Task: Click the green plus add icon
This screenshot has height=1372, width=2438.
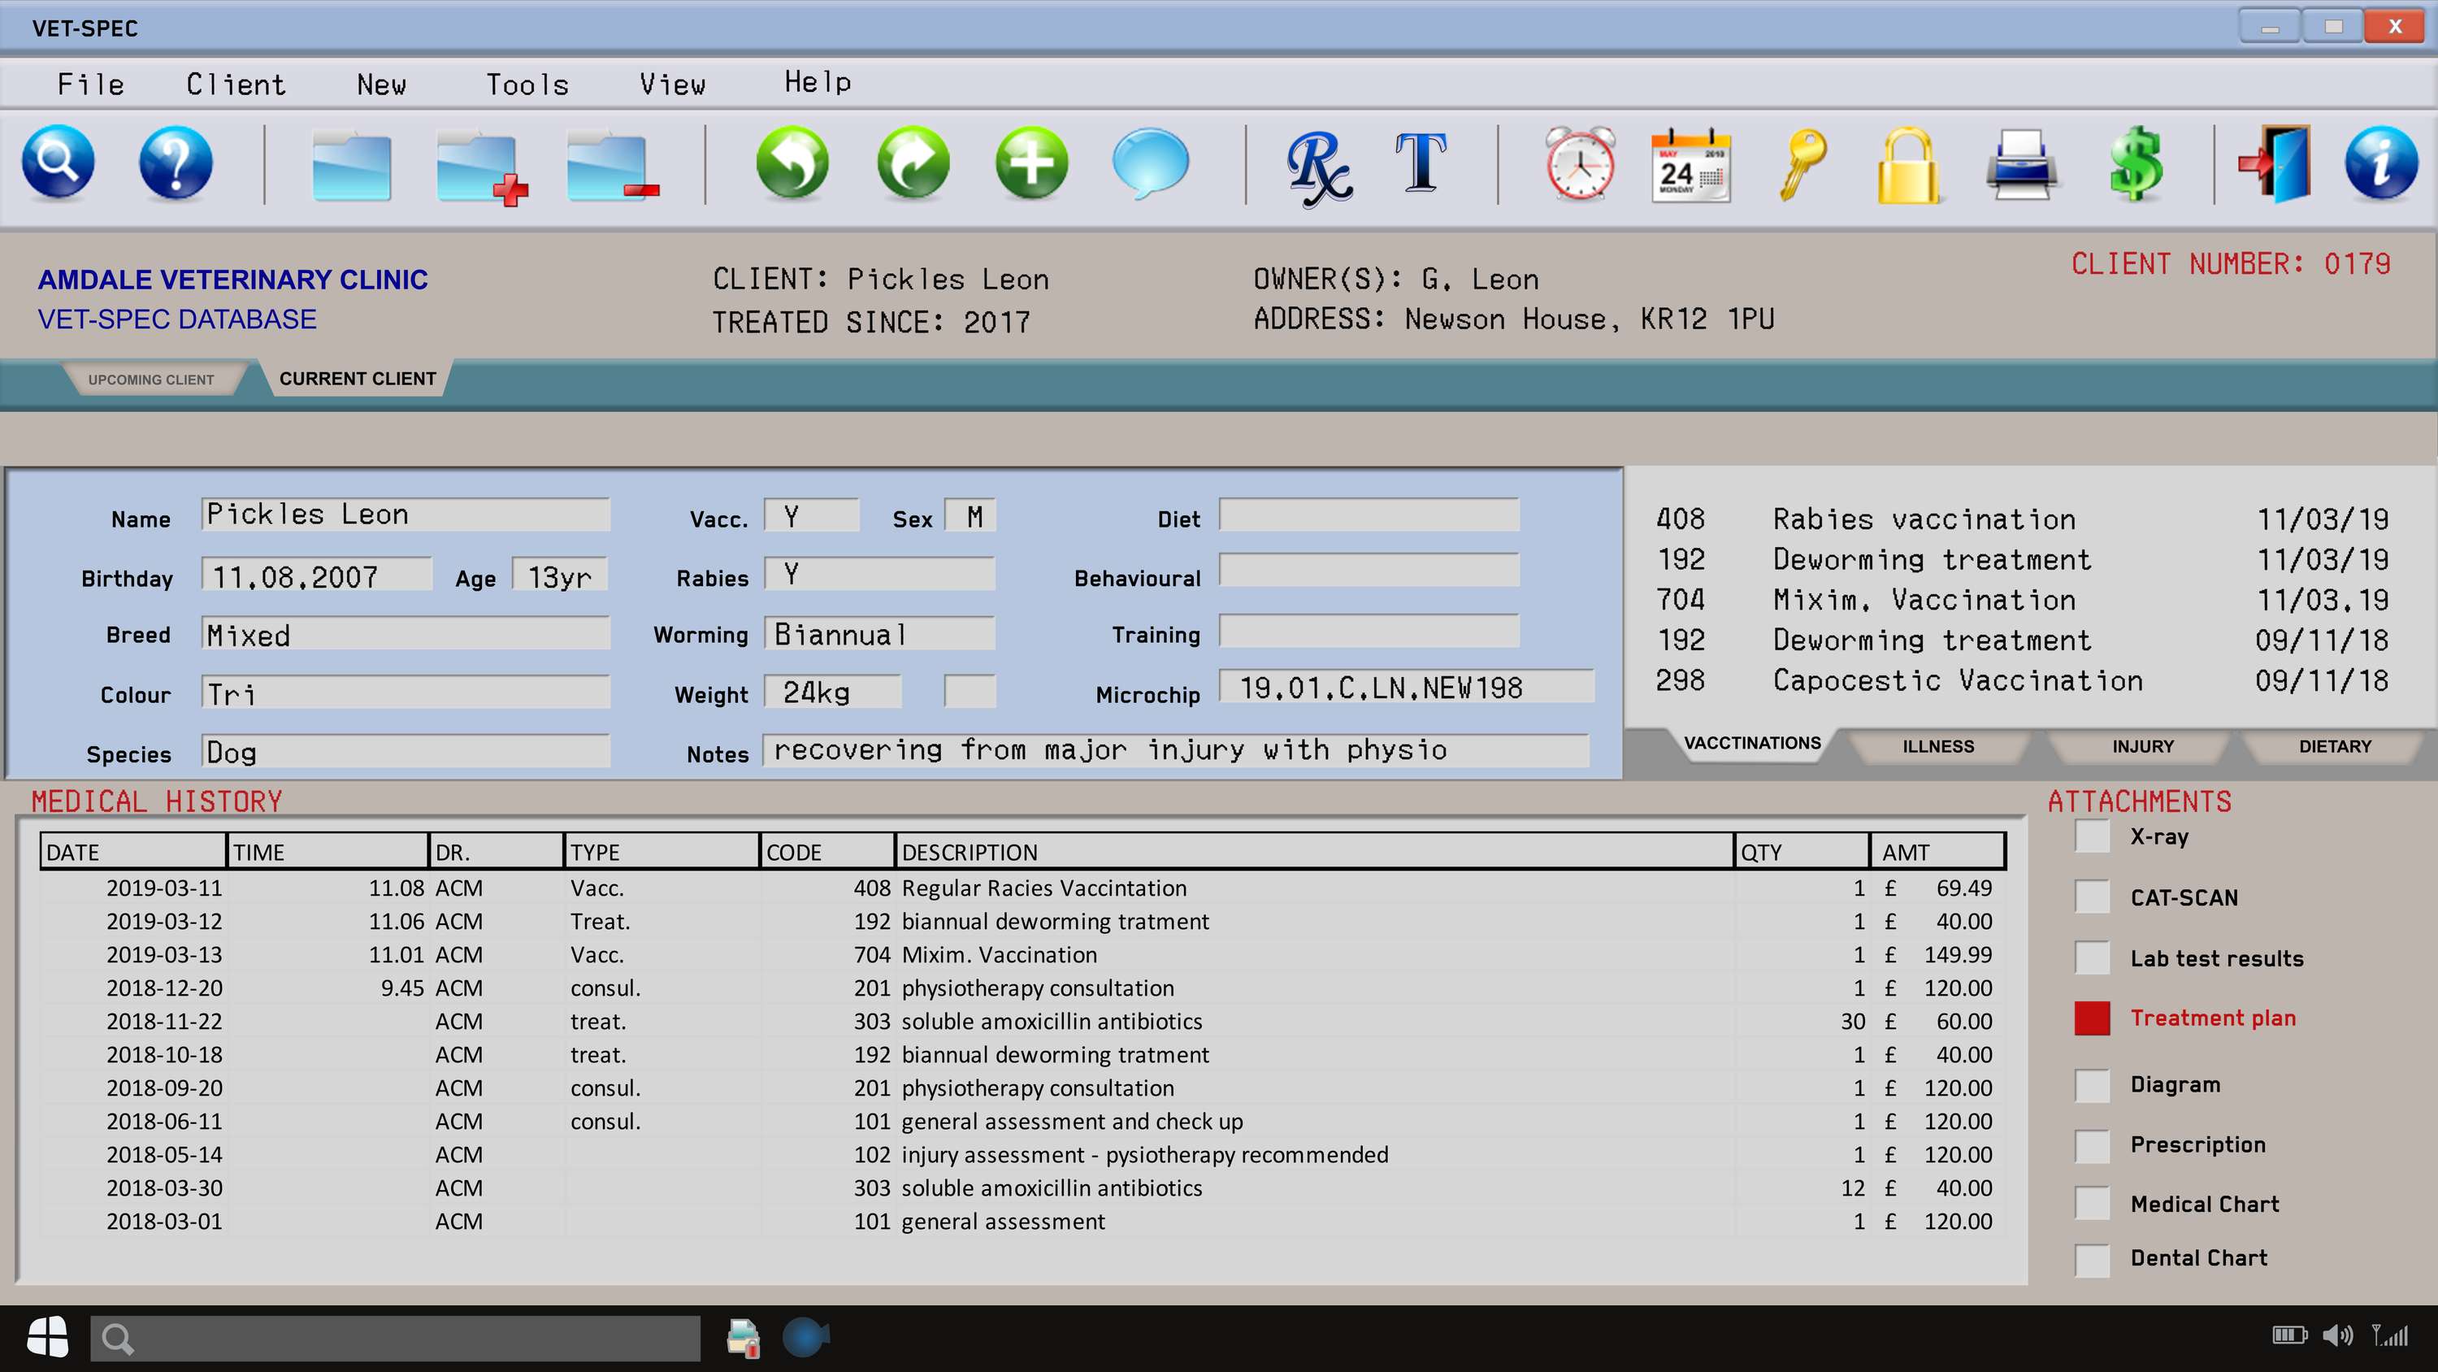Action: click(x=1031, y=163)
